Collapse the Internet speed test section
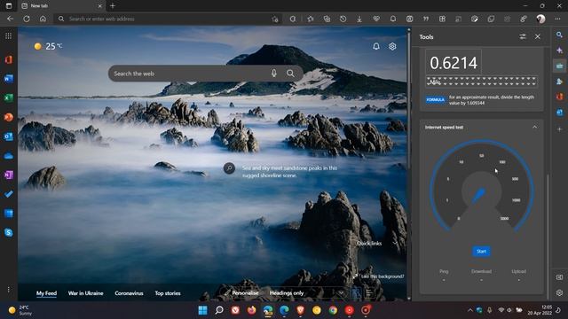The height and width of the screenshot is (319, 568). (x=534, y=128)
